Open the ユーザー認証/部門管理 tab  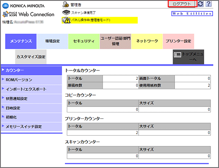(115, 41)
